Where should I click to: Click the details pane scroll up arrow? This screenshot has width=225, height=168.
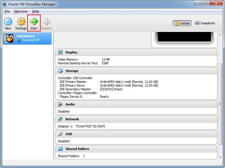tap(220, 35)
